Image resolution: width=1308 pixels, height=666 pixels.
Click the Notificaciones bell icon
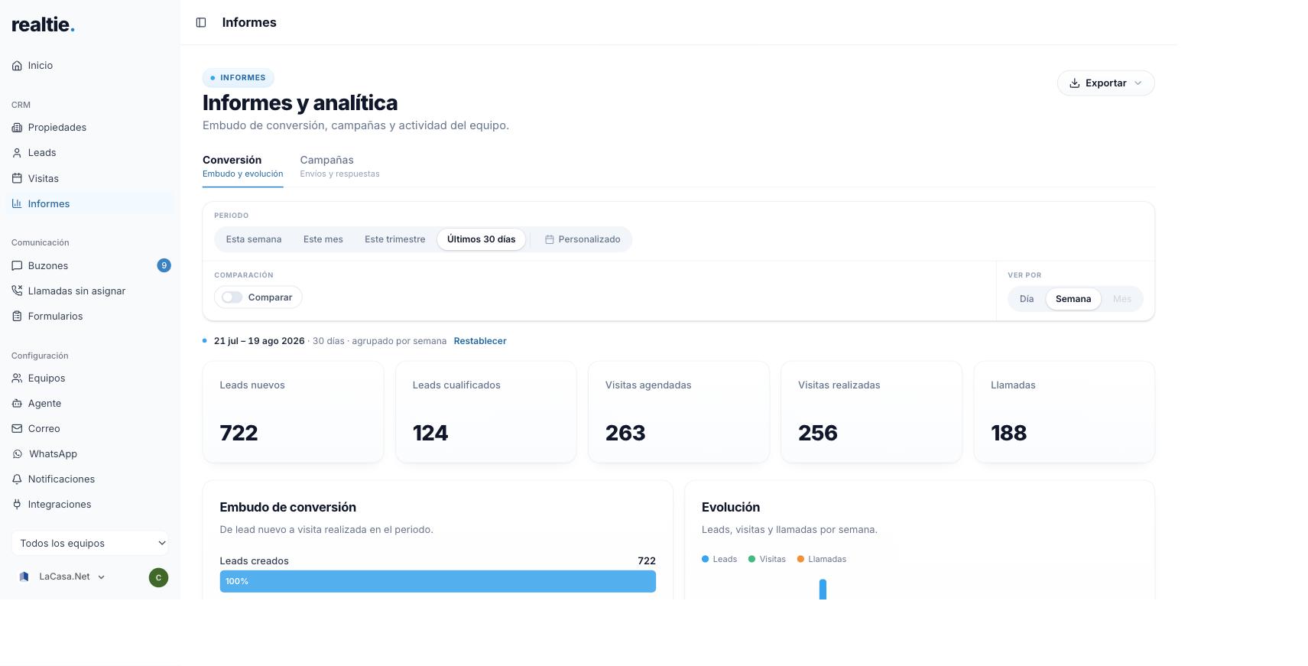coord(17,479)
